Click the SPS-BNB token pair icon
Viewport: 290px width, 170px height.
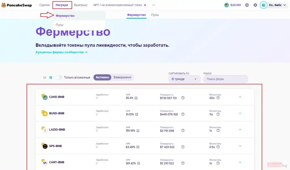44,146
